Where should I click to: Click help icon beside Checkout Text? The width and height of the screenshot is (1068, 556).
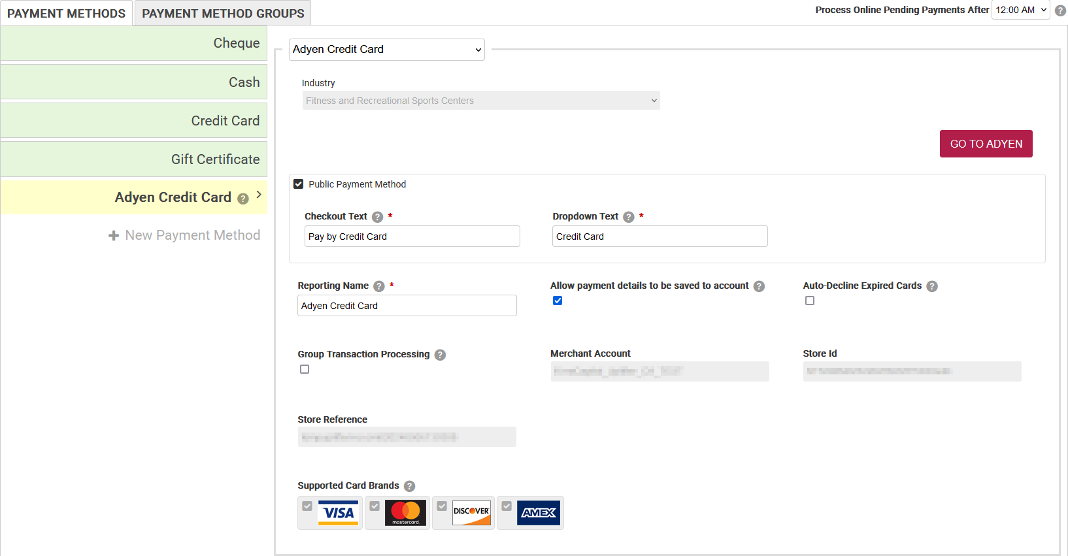tap(377, 217)
